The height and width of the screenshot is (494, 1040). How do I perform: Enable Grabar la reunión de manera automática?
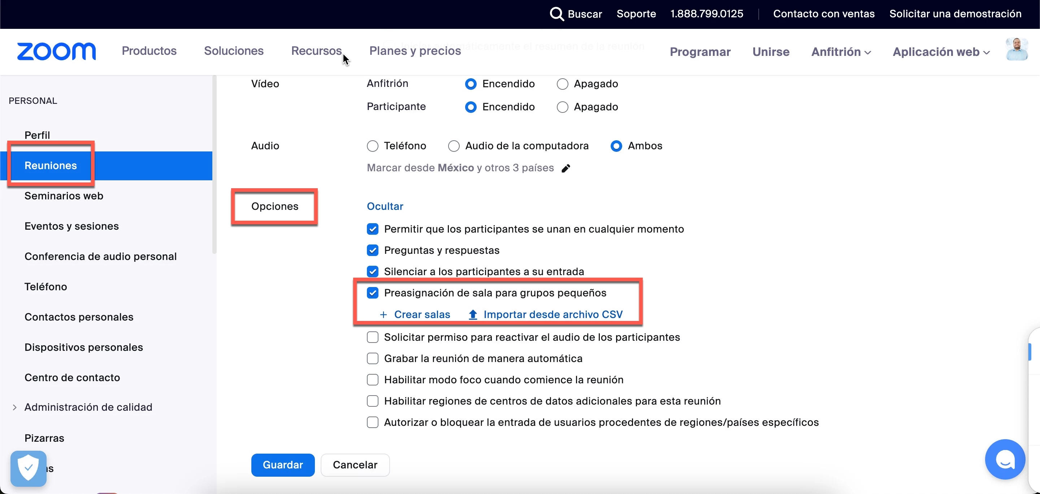coord(372,358)
